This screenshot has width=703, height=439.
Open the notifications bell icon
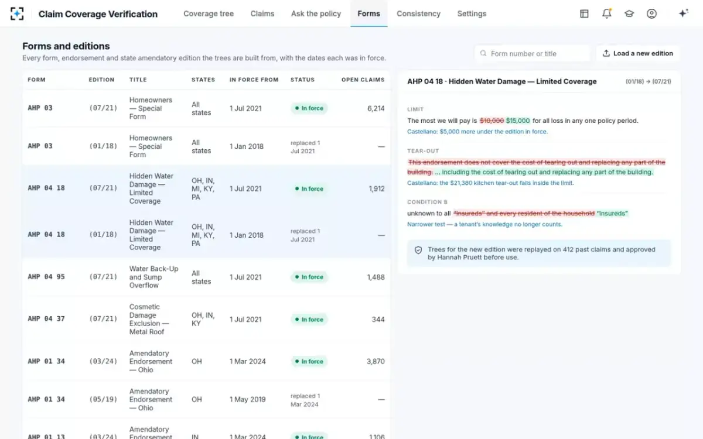coord(606,13)
